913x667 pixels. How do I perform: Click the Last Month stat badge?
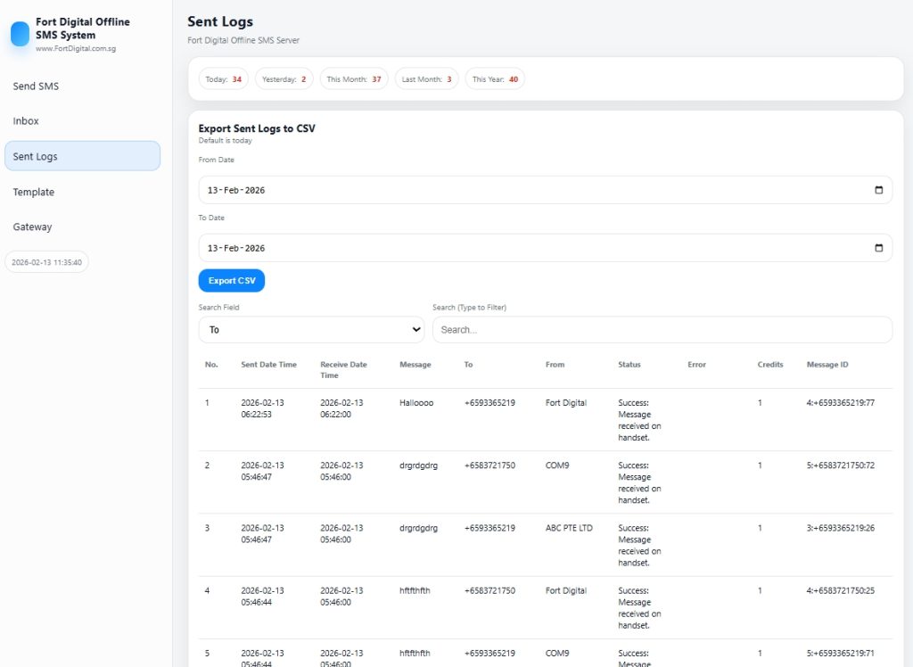coord(426,79)
